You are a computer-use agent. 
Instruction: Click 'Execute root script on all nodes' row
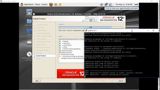(73, 56)
